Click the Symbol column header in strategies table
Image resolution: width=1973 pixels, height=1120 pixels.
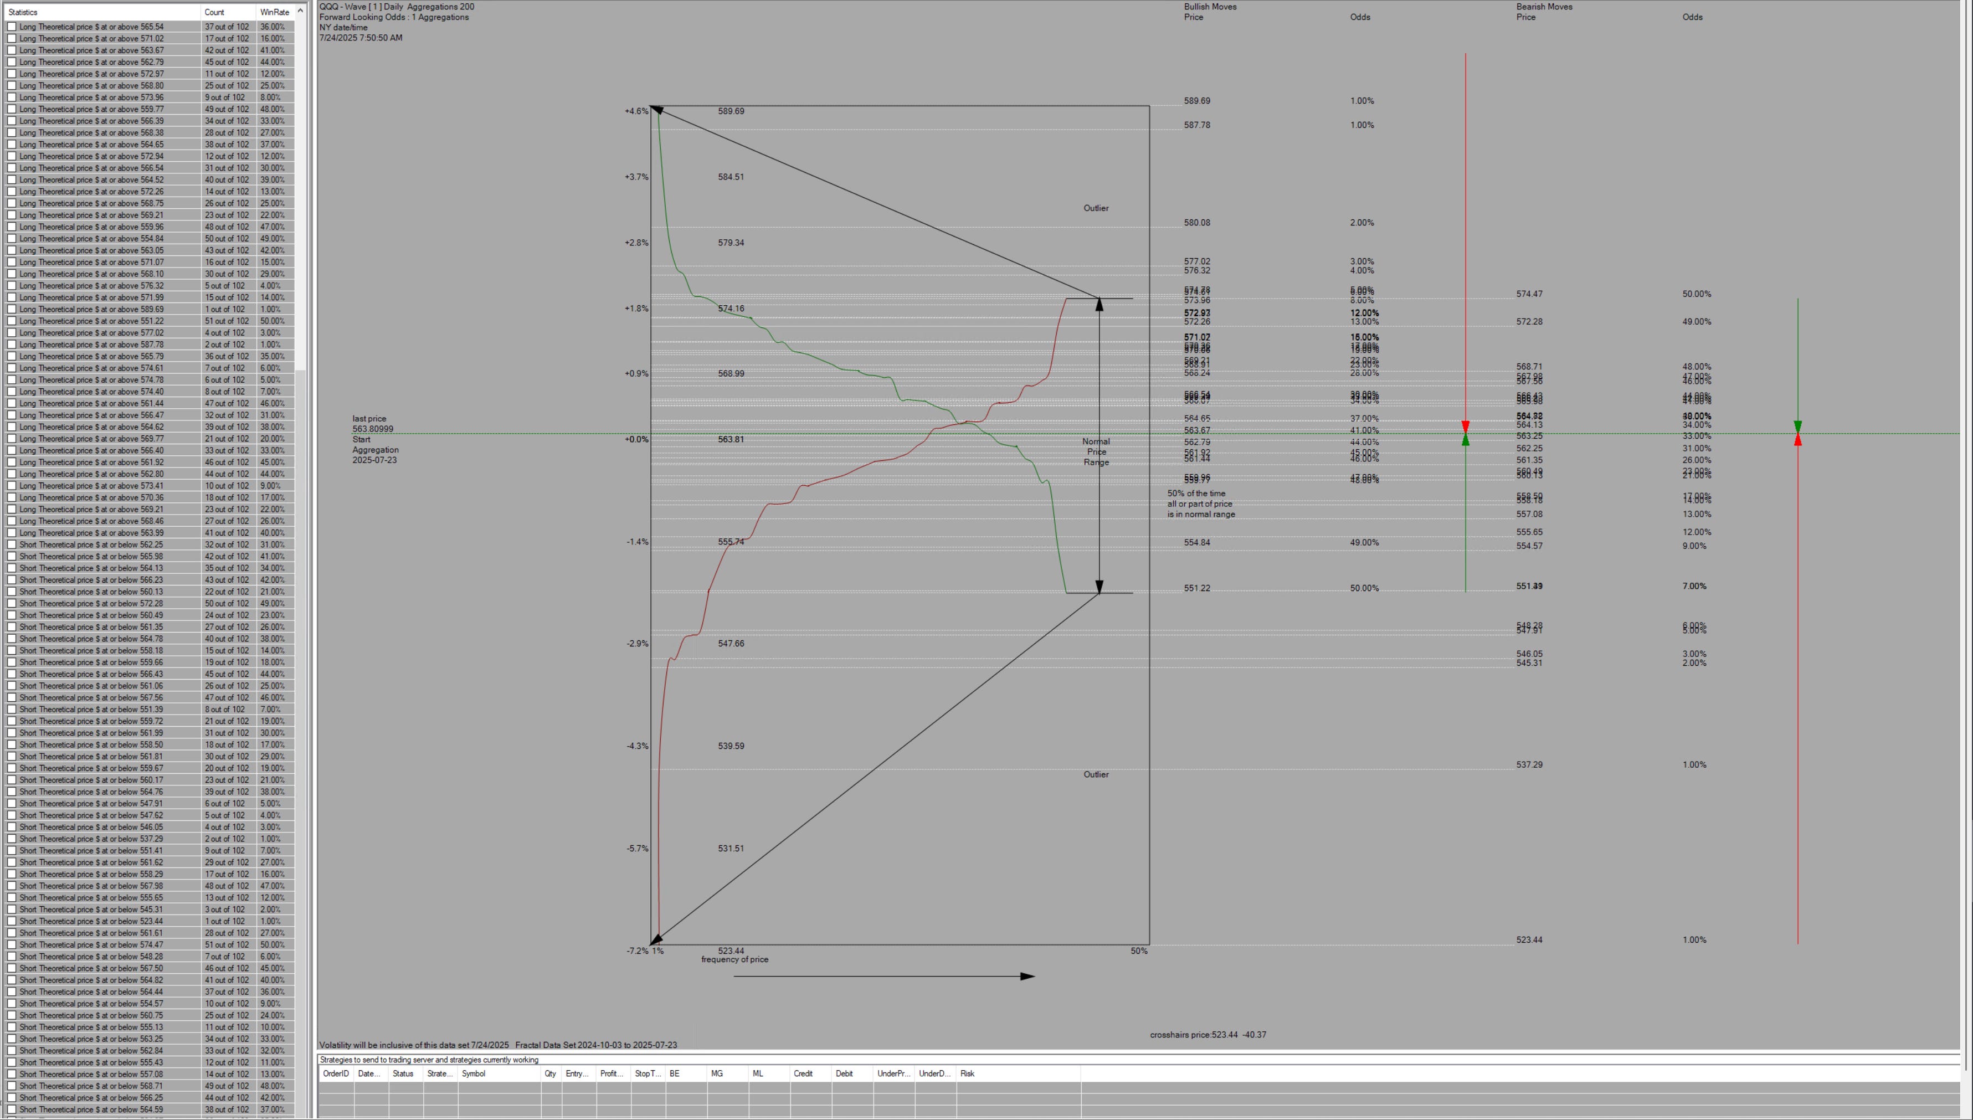coord(473,1073)
